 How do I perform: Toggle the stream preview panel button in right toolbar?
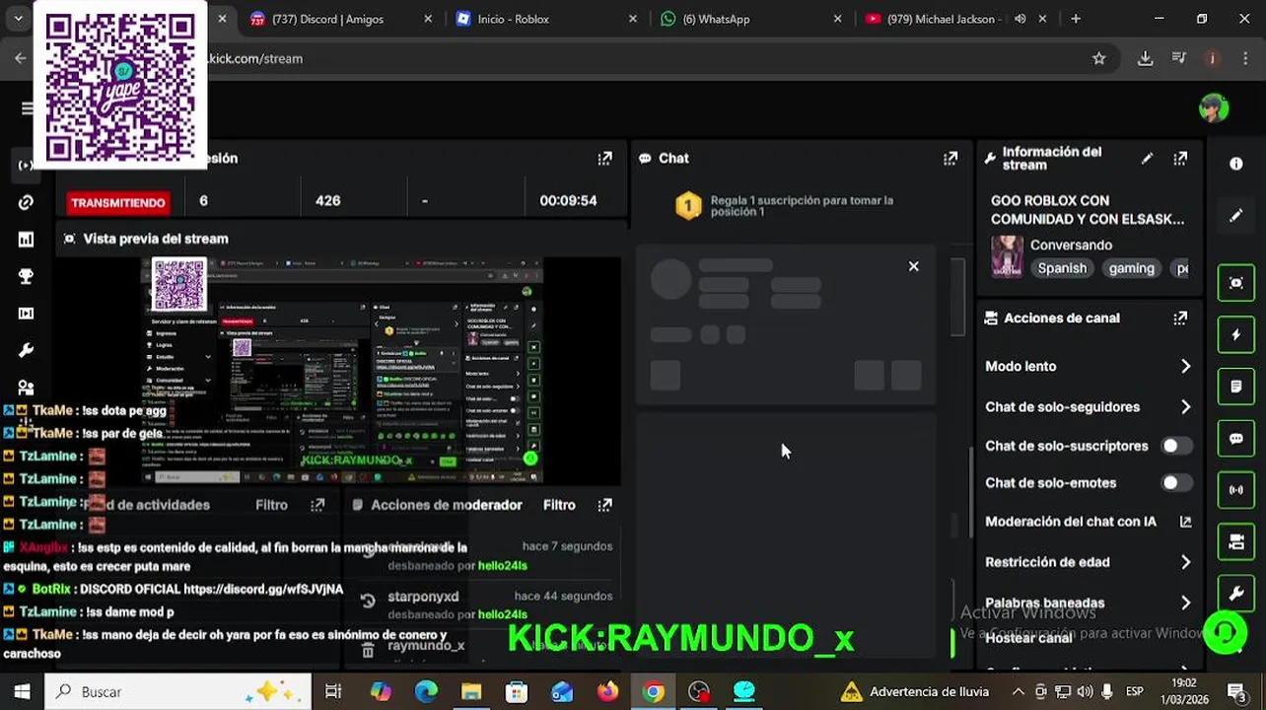[x=1236, y=283]
